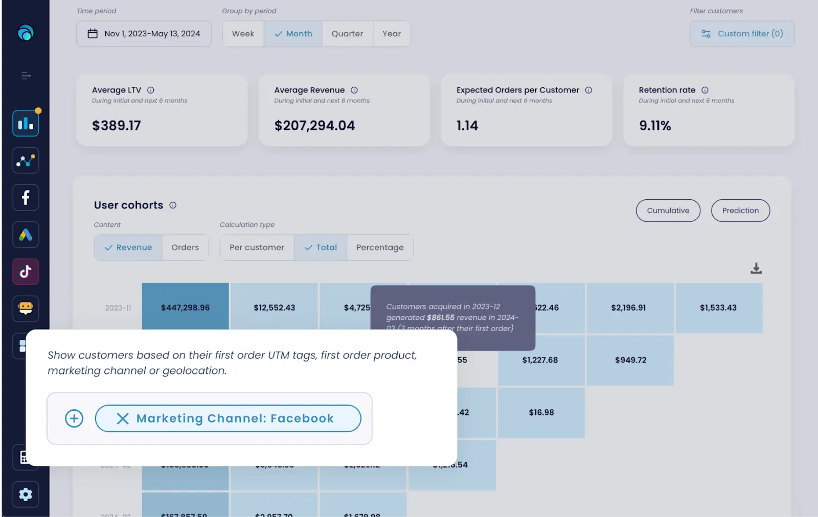Open the TikTok sidebar icon

point(26,272)
